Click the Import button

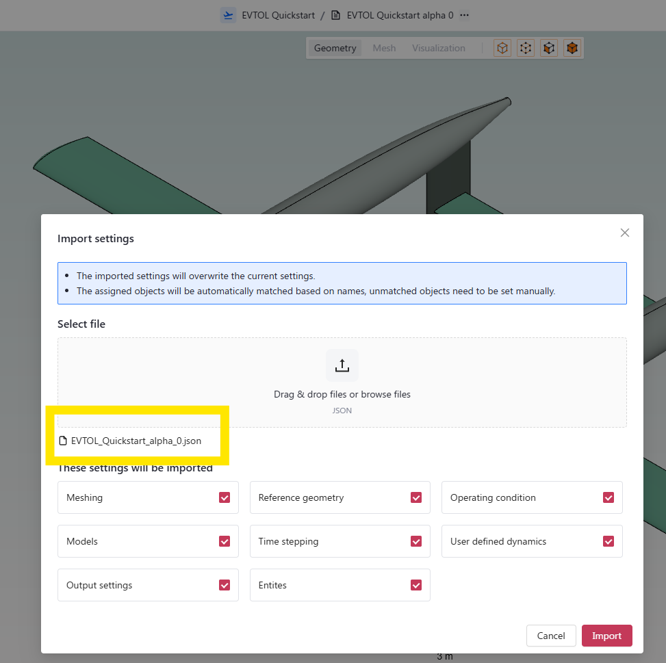click(606, 636)
